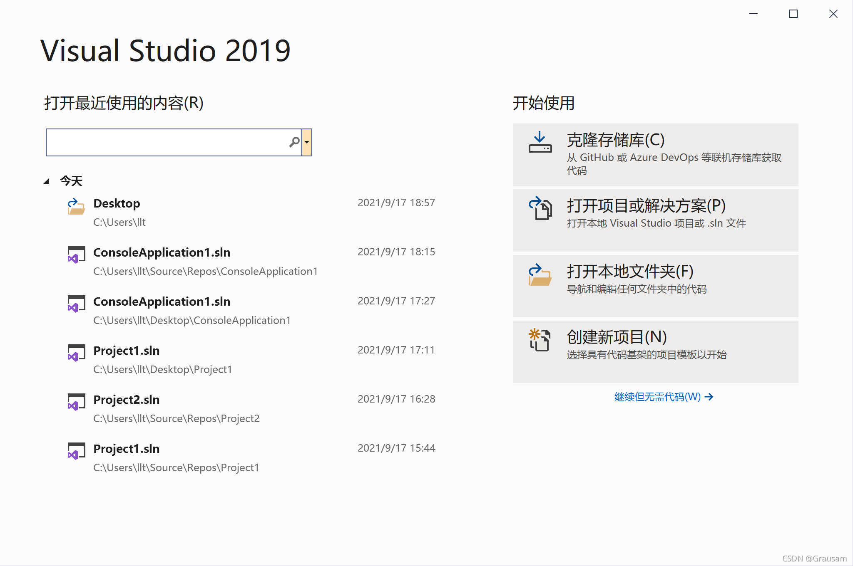The width and height of the screenshot is (853, 566).
Task: Open recent item Desktop
Action: click(252, 213)
